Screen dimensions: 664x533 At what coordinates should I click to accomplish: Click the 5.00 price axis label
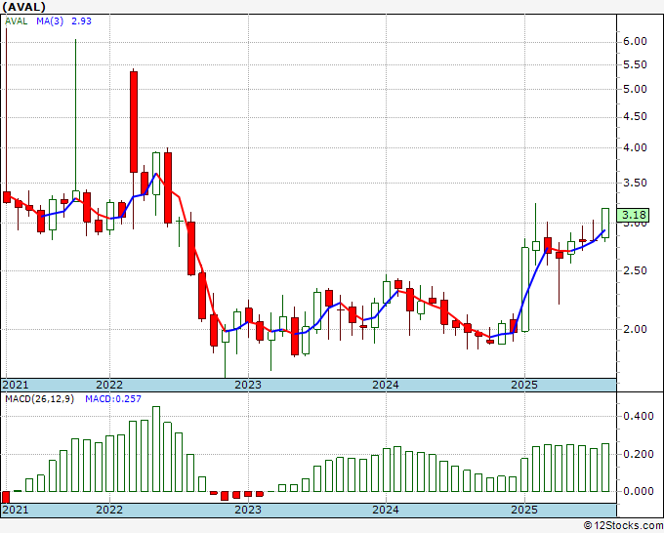pyautogui.click(x=635, y=90)
